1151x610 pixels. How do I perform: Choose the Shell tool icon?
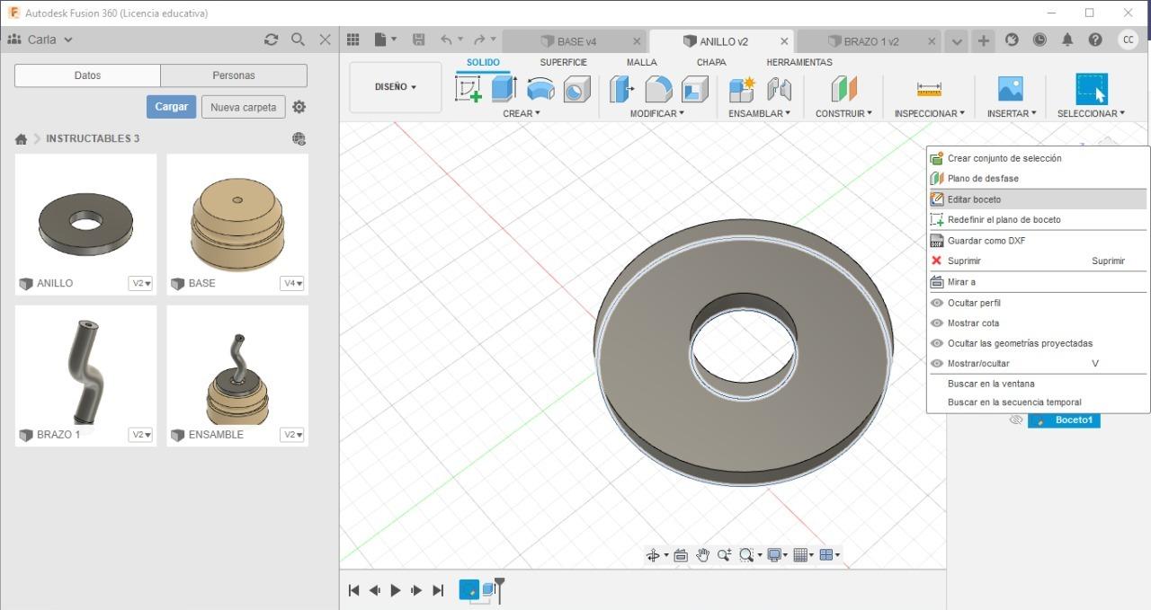[695, 89]
